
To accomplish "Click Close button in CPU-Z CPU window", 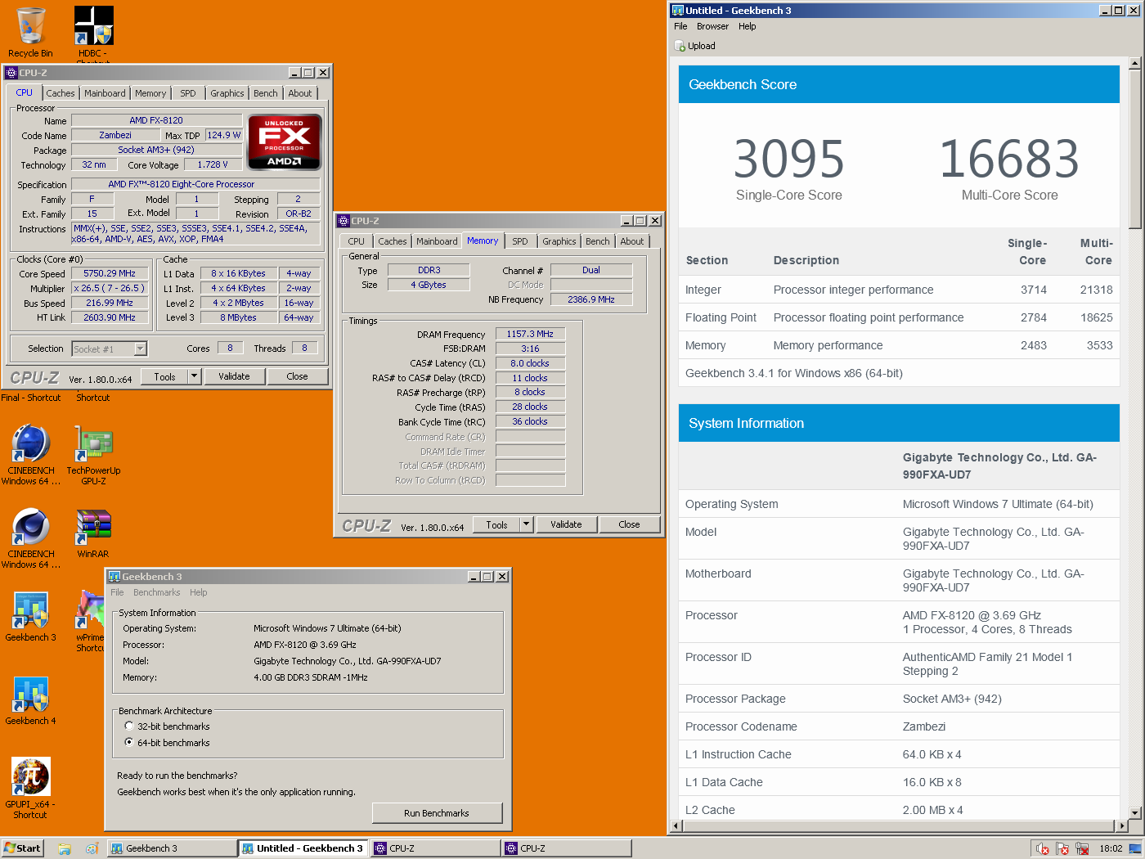I will point(297,376).
